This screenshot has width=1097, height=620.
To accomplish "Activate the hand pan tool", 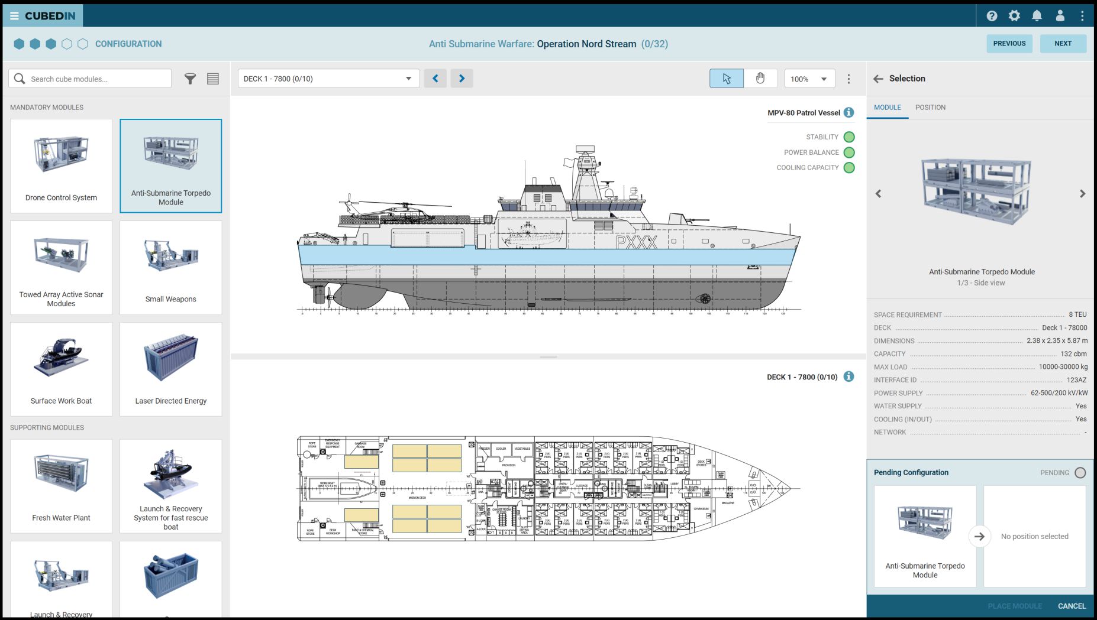I will pos(761,79).
